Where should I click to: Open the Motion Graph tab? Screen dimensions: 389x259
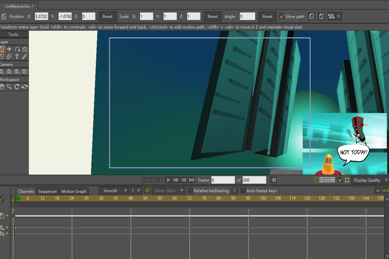pos(74,191)
